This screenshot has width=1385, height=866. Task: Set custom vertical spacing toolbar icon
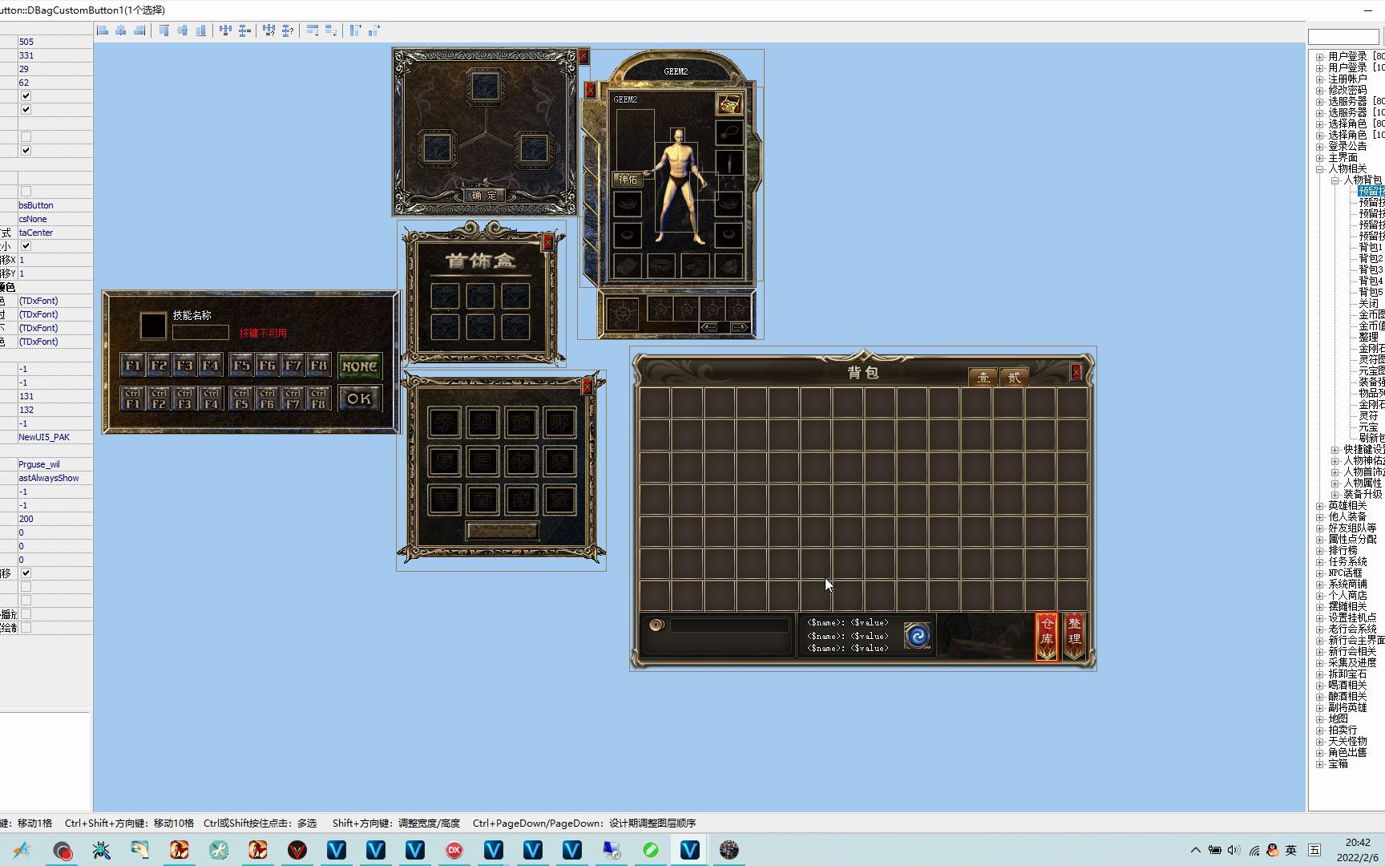tap(288, 30)
